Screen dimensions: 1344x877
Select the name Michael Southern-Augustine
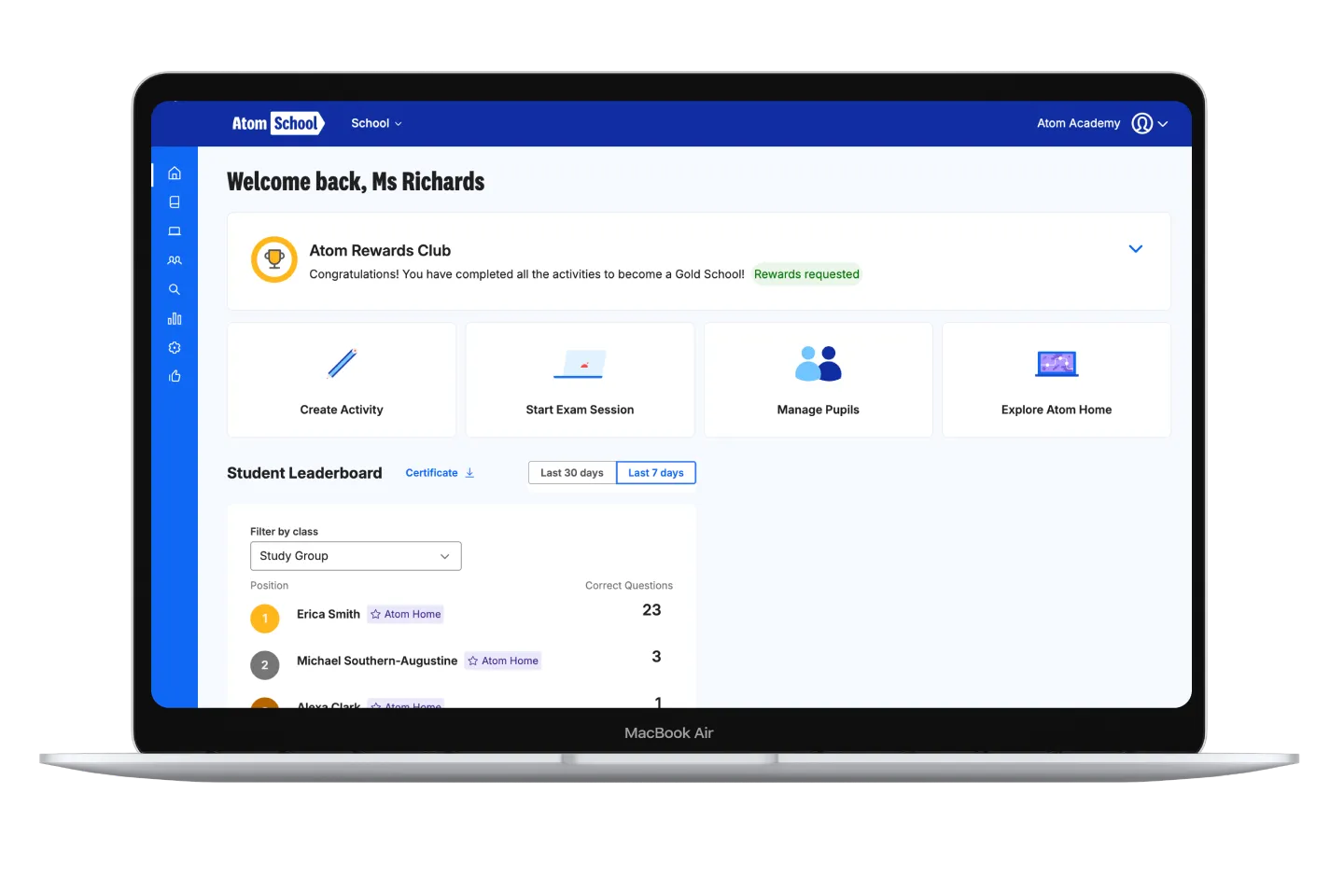click(x=377, y=661)
